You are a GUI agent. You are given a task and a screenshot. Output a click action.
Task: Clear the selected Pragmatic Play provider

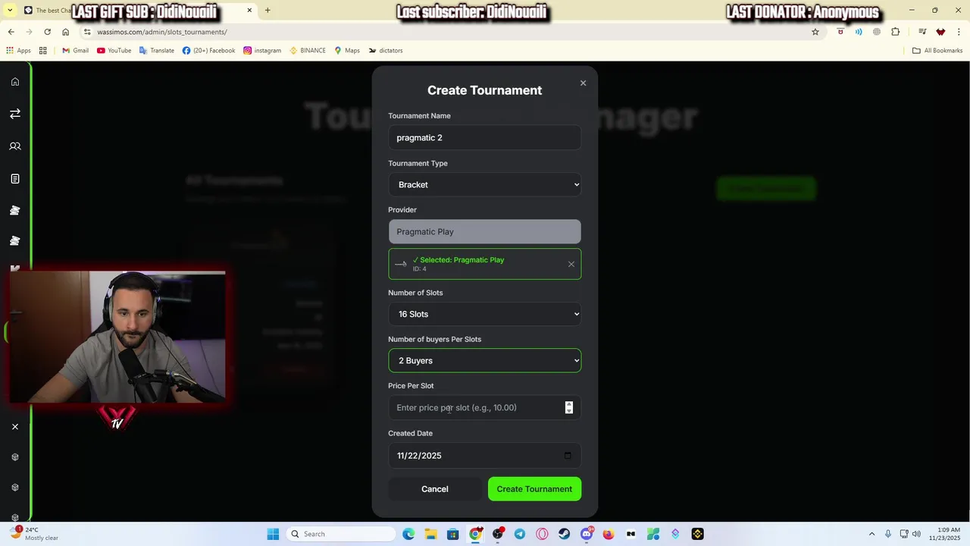(x=571, y=265)
